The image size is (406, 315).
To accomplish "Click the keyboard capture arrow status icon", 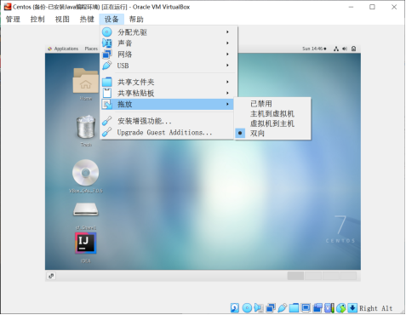I will point(352,308).
